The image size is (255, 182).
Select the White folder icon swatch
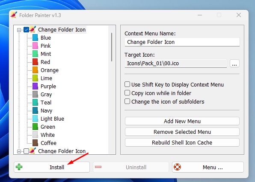point(35,135)
